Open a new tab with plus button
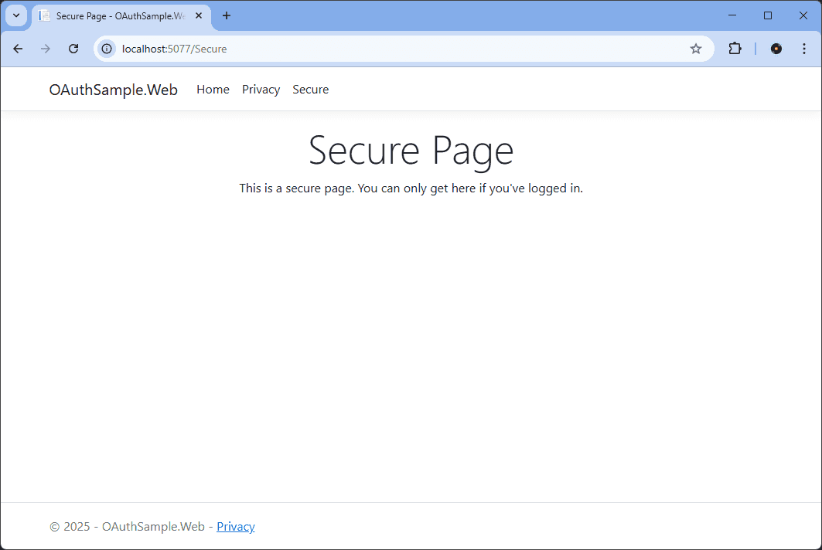Screen dimensions: 822x550 click(227, 15)
